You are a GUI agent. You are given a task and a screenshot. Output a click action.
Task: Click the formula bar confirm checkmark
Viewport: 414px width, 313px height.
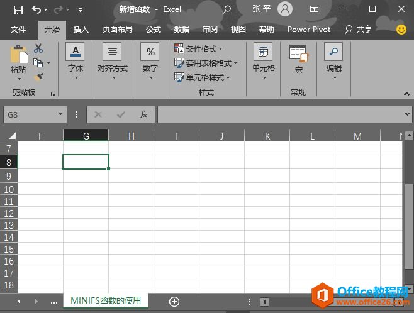[x=121, y=114]
